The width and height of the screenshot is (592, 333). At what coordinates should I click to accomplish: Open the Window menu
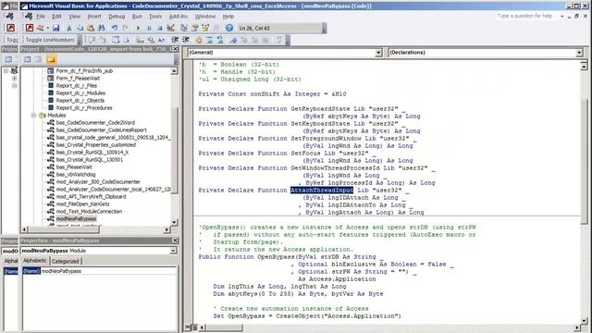(x=205, y=17)
